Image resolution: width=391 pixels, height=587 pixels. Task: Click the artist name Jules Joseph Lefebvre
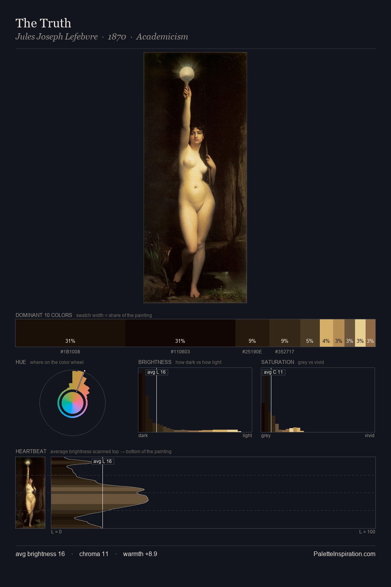pos(57,37)
